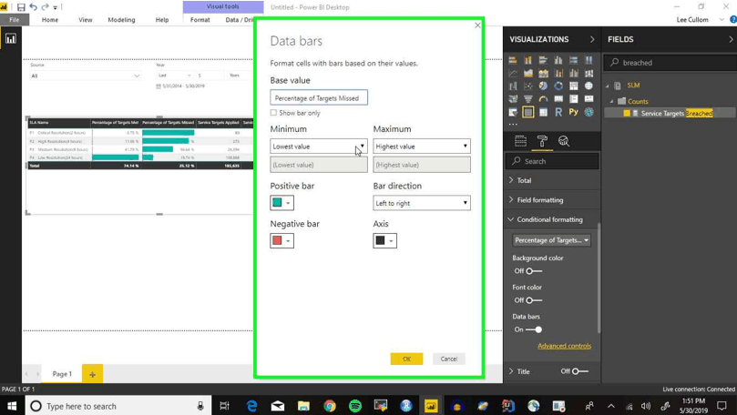This screenshot has height=415, width=737.
Task: Click OK in Data bars dialog
Action: click(406, 359)
